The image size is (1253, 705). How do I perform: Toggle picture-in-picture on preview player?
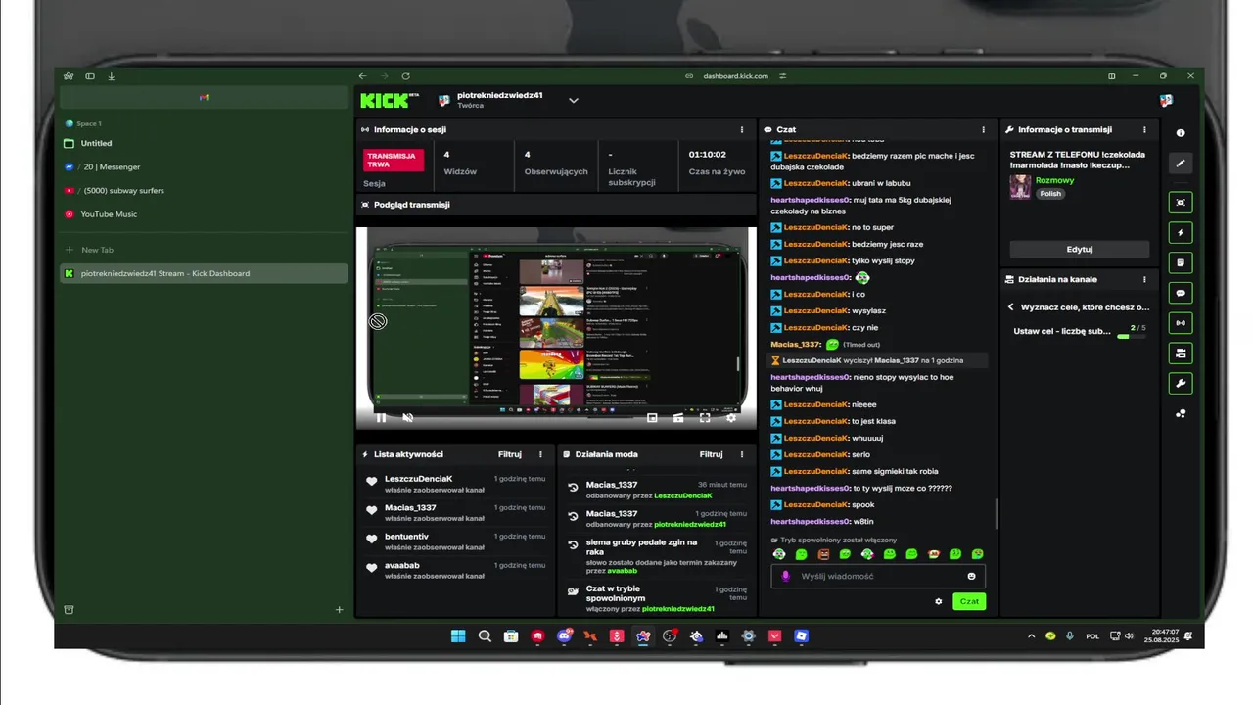(652, 417)
